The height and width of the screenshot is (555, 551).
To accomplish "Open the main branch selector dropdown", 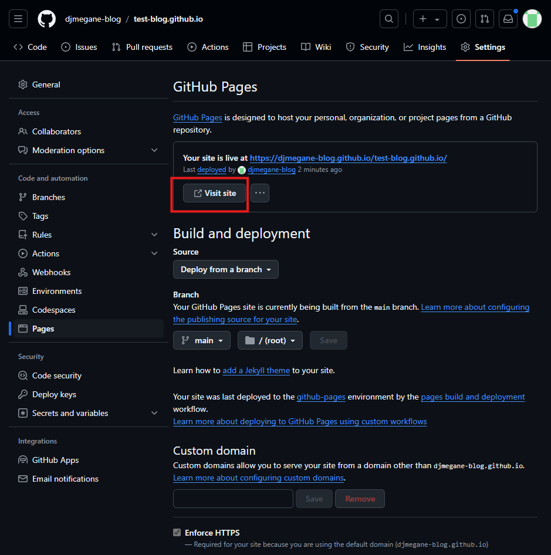I will coord(202,340).
